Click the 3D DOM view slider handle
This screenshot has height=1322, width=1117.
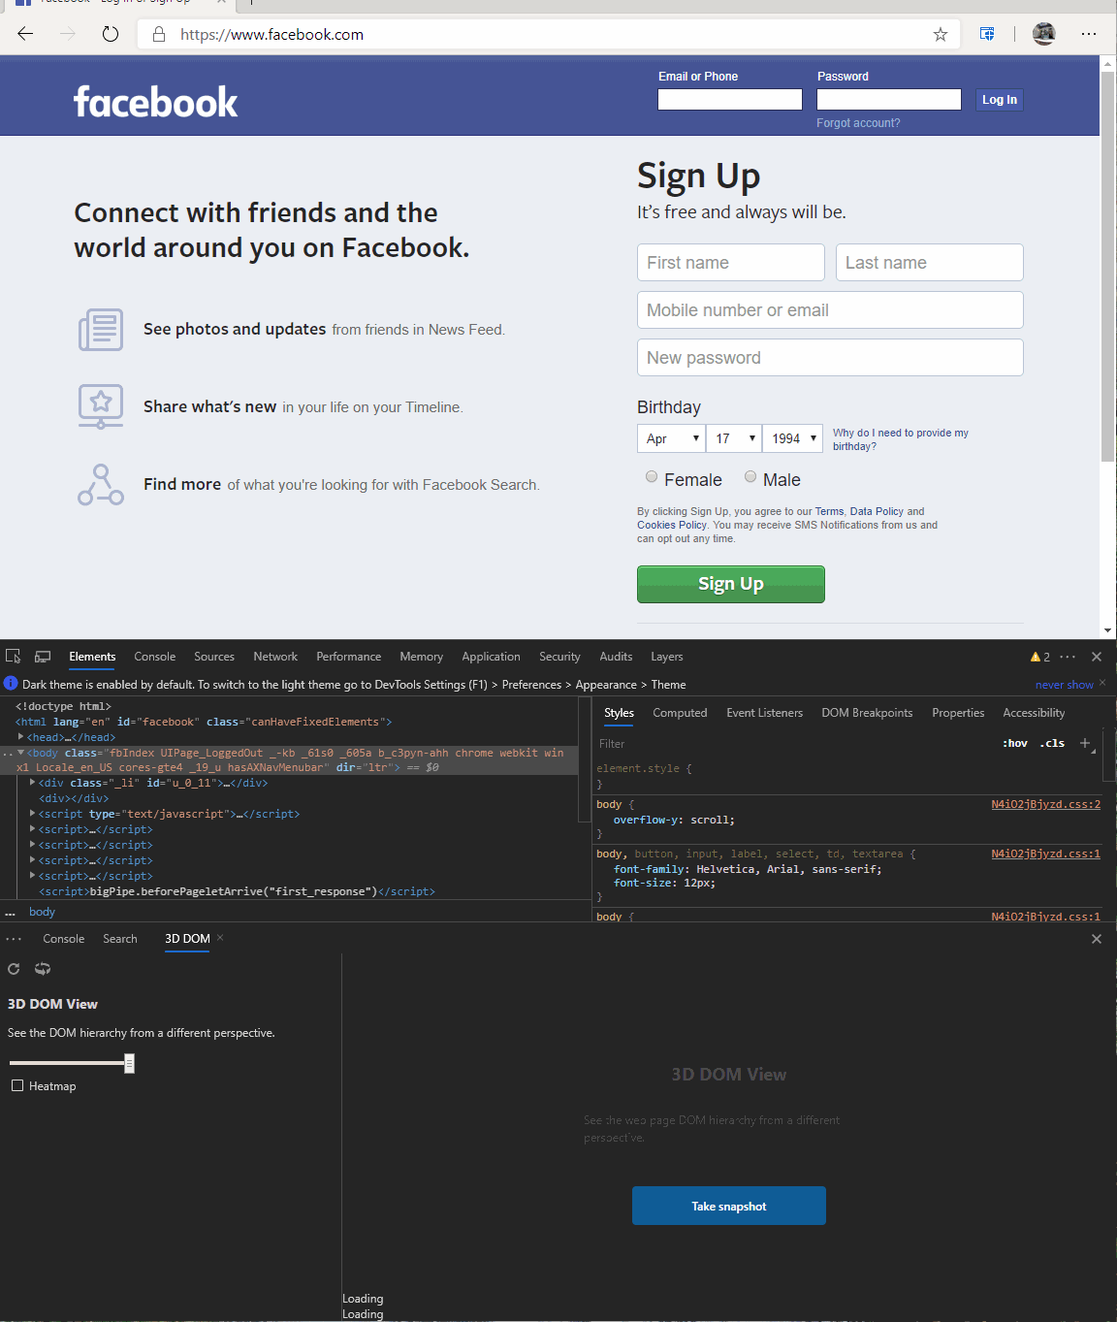(129, 1064)
